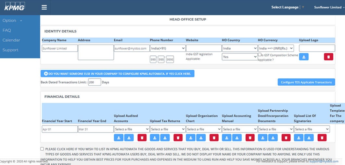This screenshot has width=345, height=165.
Task: Click the red trash icon under Upload Organisation Chart
Action: point(214,138)
